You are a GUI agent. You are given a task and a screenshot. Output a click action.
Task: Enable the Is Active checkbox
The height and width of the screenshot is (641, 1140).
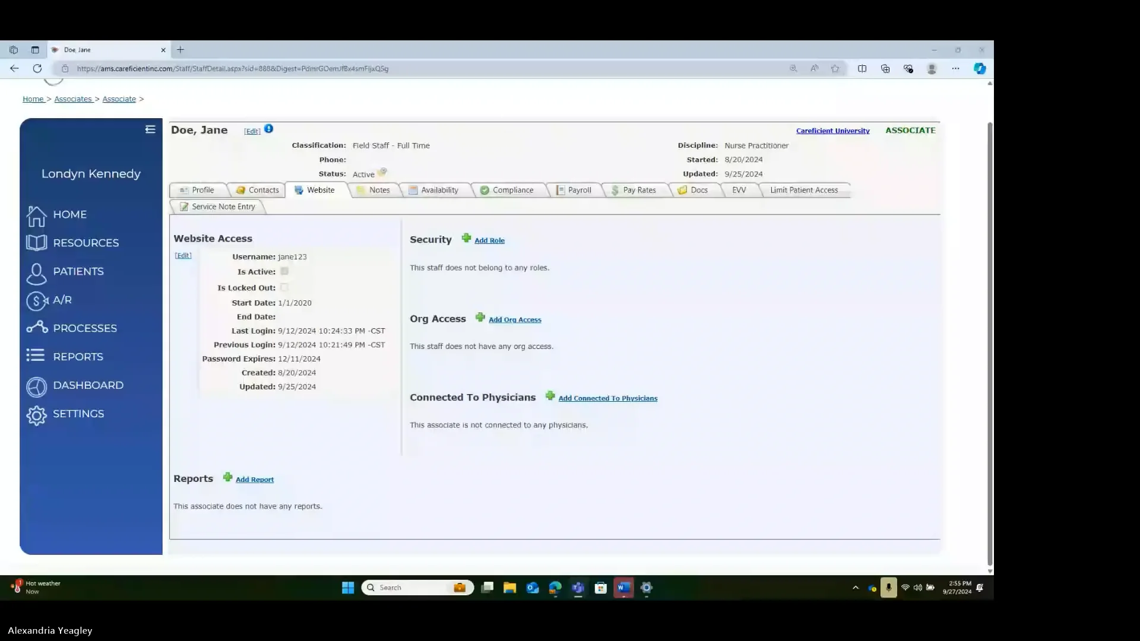(x=284, y=271)
